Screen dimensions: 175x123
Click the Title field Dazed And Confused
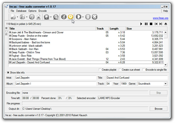pos(137,78)
